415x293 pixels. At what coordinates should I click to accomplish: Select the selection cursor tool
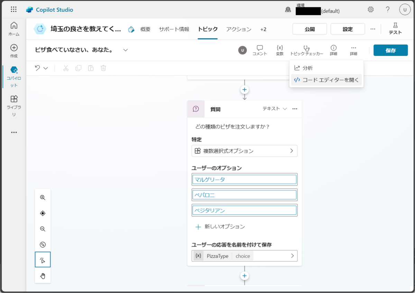[x=43, y=260]
